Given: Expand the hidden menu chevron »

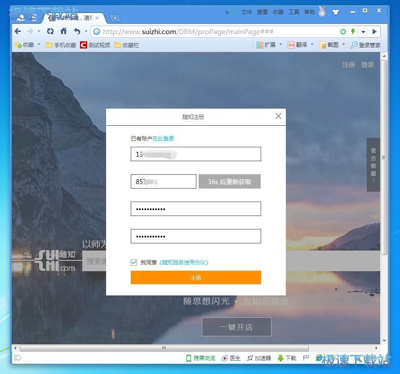Looking at the screenshot, I should pyautogui.click(x=227, y=12).
